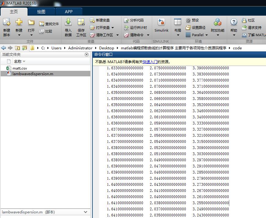Expand the New (新建) dropdown arrow
This screenshot has height=218, width=266.
tap(19, 35)
